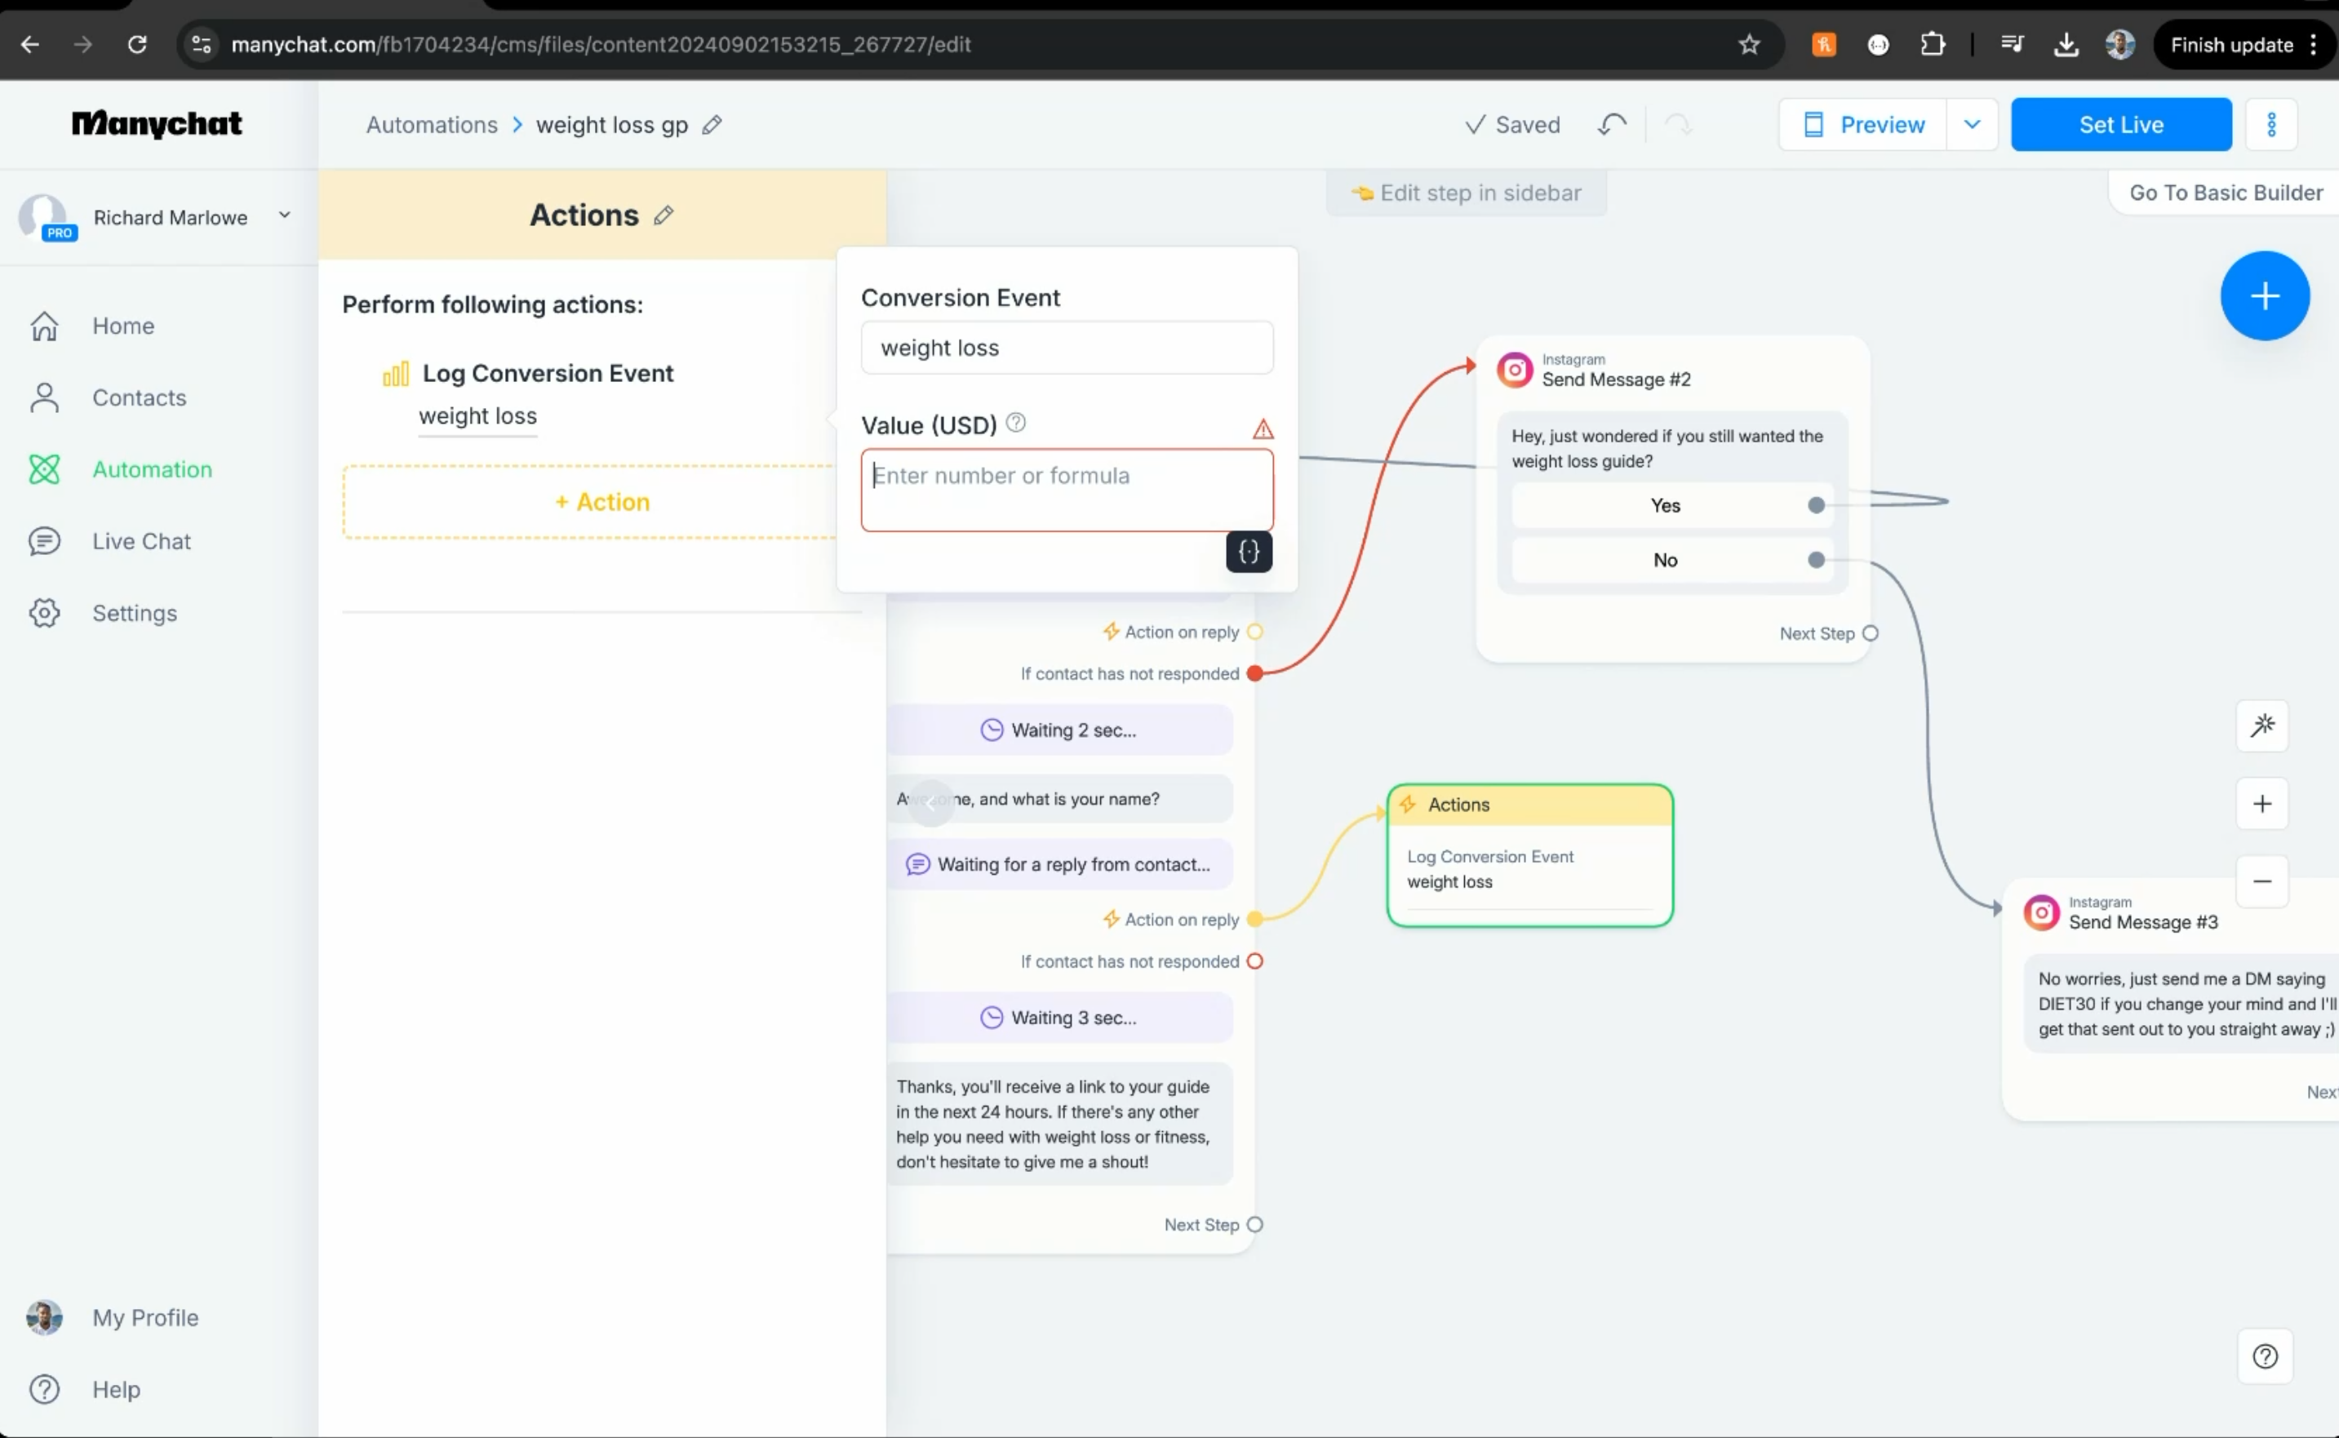This screenshot has width=2339, height=1438.
Task: Click the Value (USD) help question icon
Action: click(x=1015, y=422)
